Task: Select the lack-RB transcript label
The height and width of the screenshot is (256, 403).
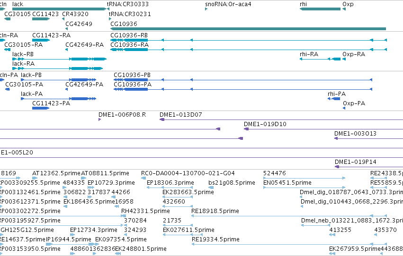Action: [x=23, y=54]
